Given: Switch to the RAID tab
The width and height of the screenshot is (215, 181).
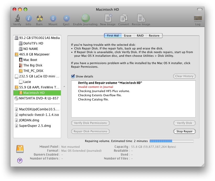Looking at the screenshot, I should coord(140,36).
